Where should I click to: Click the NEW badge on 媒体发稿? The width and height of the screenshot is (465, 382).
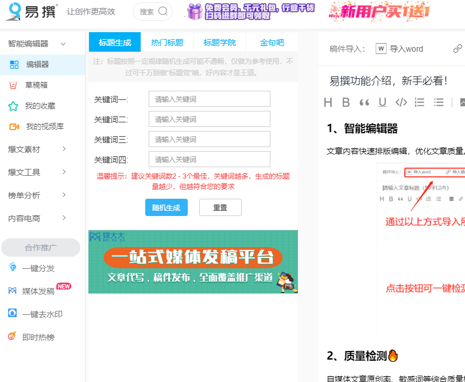(x=64, y=286)
